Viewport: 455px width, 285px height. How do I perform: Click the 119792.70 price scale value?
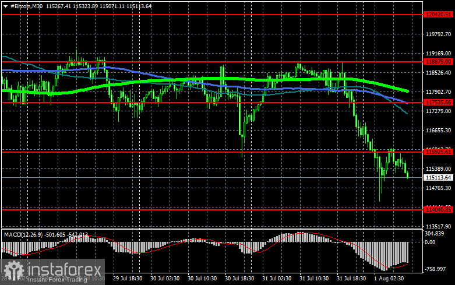(x=438, y=34)
